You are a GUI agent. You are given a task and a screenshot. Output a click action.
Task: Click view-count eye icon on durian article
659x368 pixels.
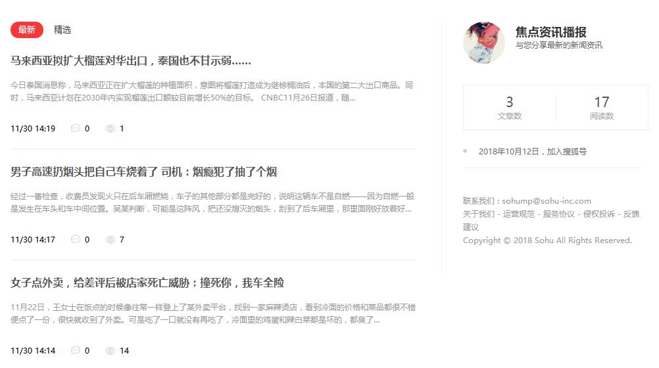click(110, 129)
